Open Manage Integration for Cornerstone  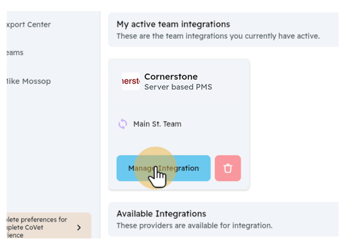[x=163, y=168]
